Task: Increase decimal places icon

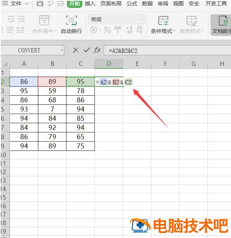Action: point(129,30)
